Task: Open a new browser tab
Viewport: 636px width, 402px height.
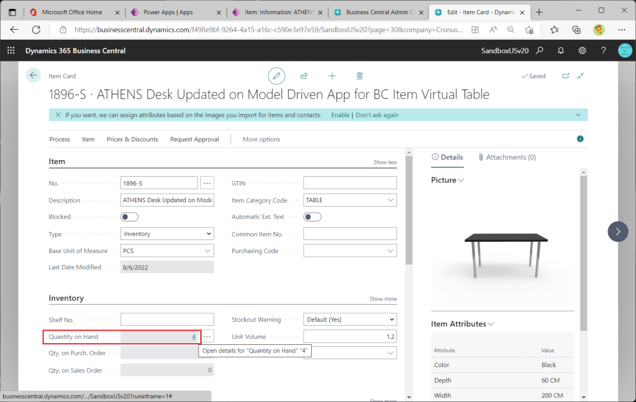Action: [538, 12]
